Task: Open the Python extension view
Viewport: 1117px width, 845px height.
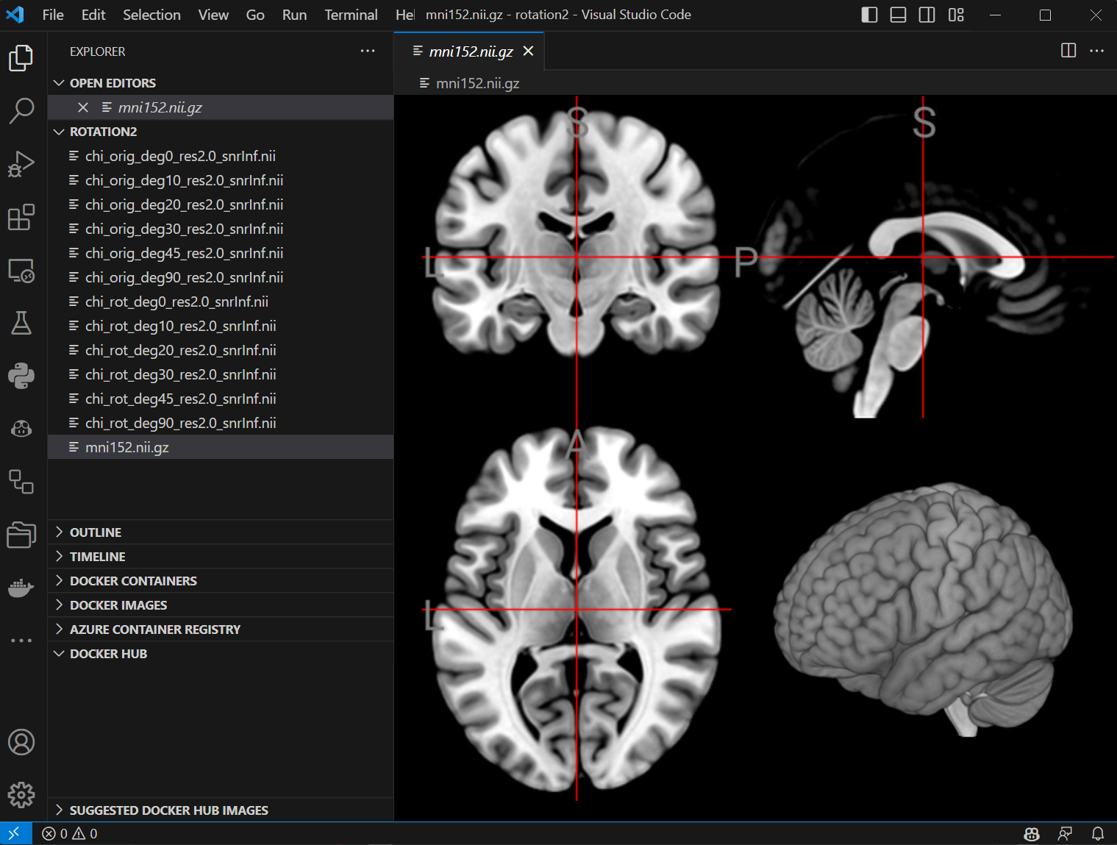Action: pyautogui.click(x=21, y=376)
